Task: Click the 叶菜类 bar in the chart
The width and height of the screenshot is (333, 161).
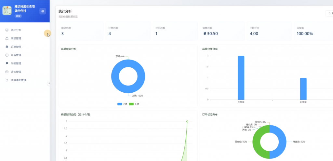Action: [303, 89]
